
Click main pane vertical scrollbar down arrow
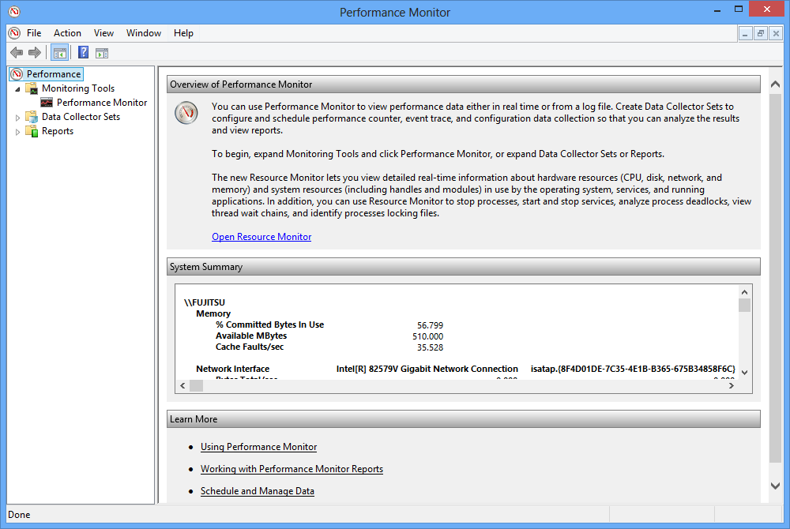point(775,486)
